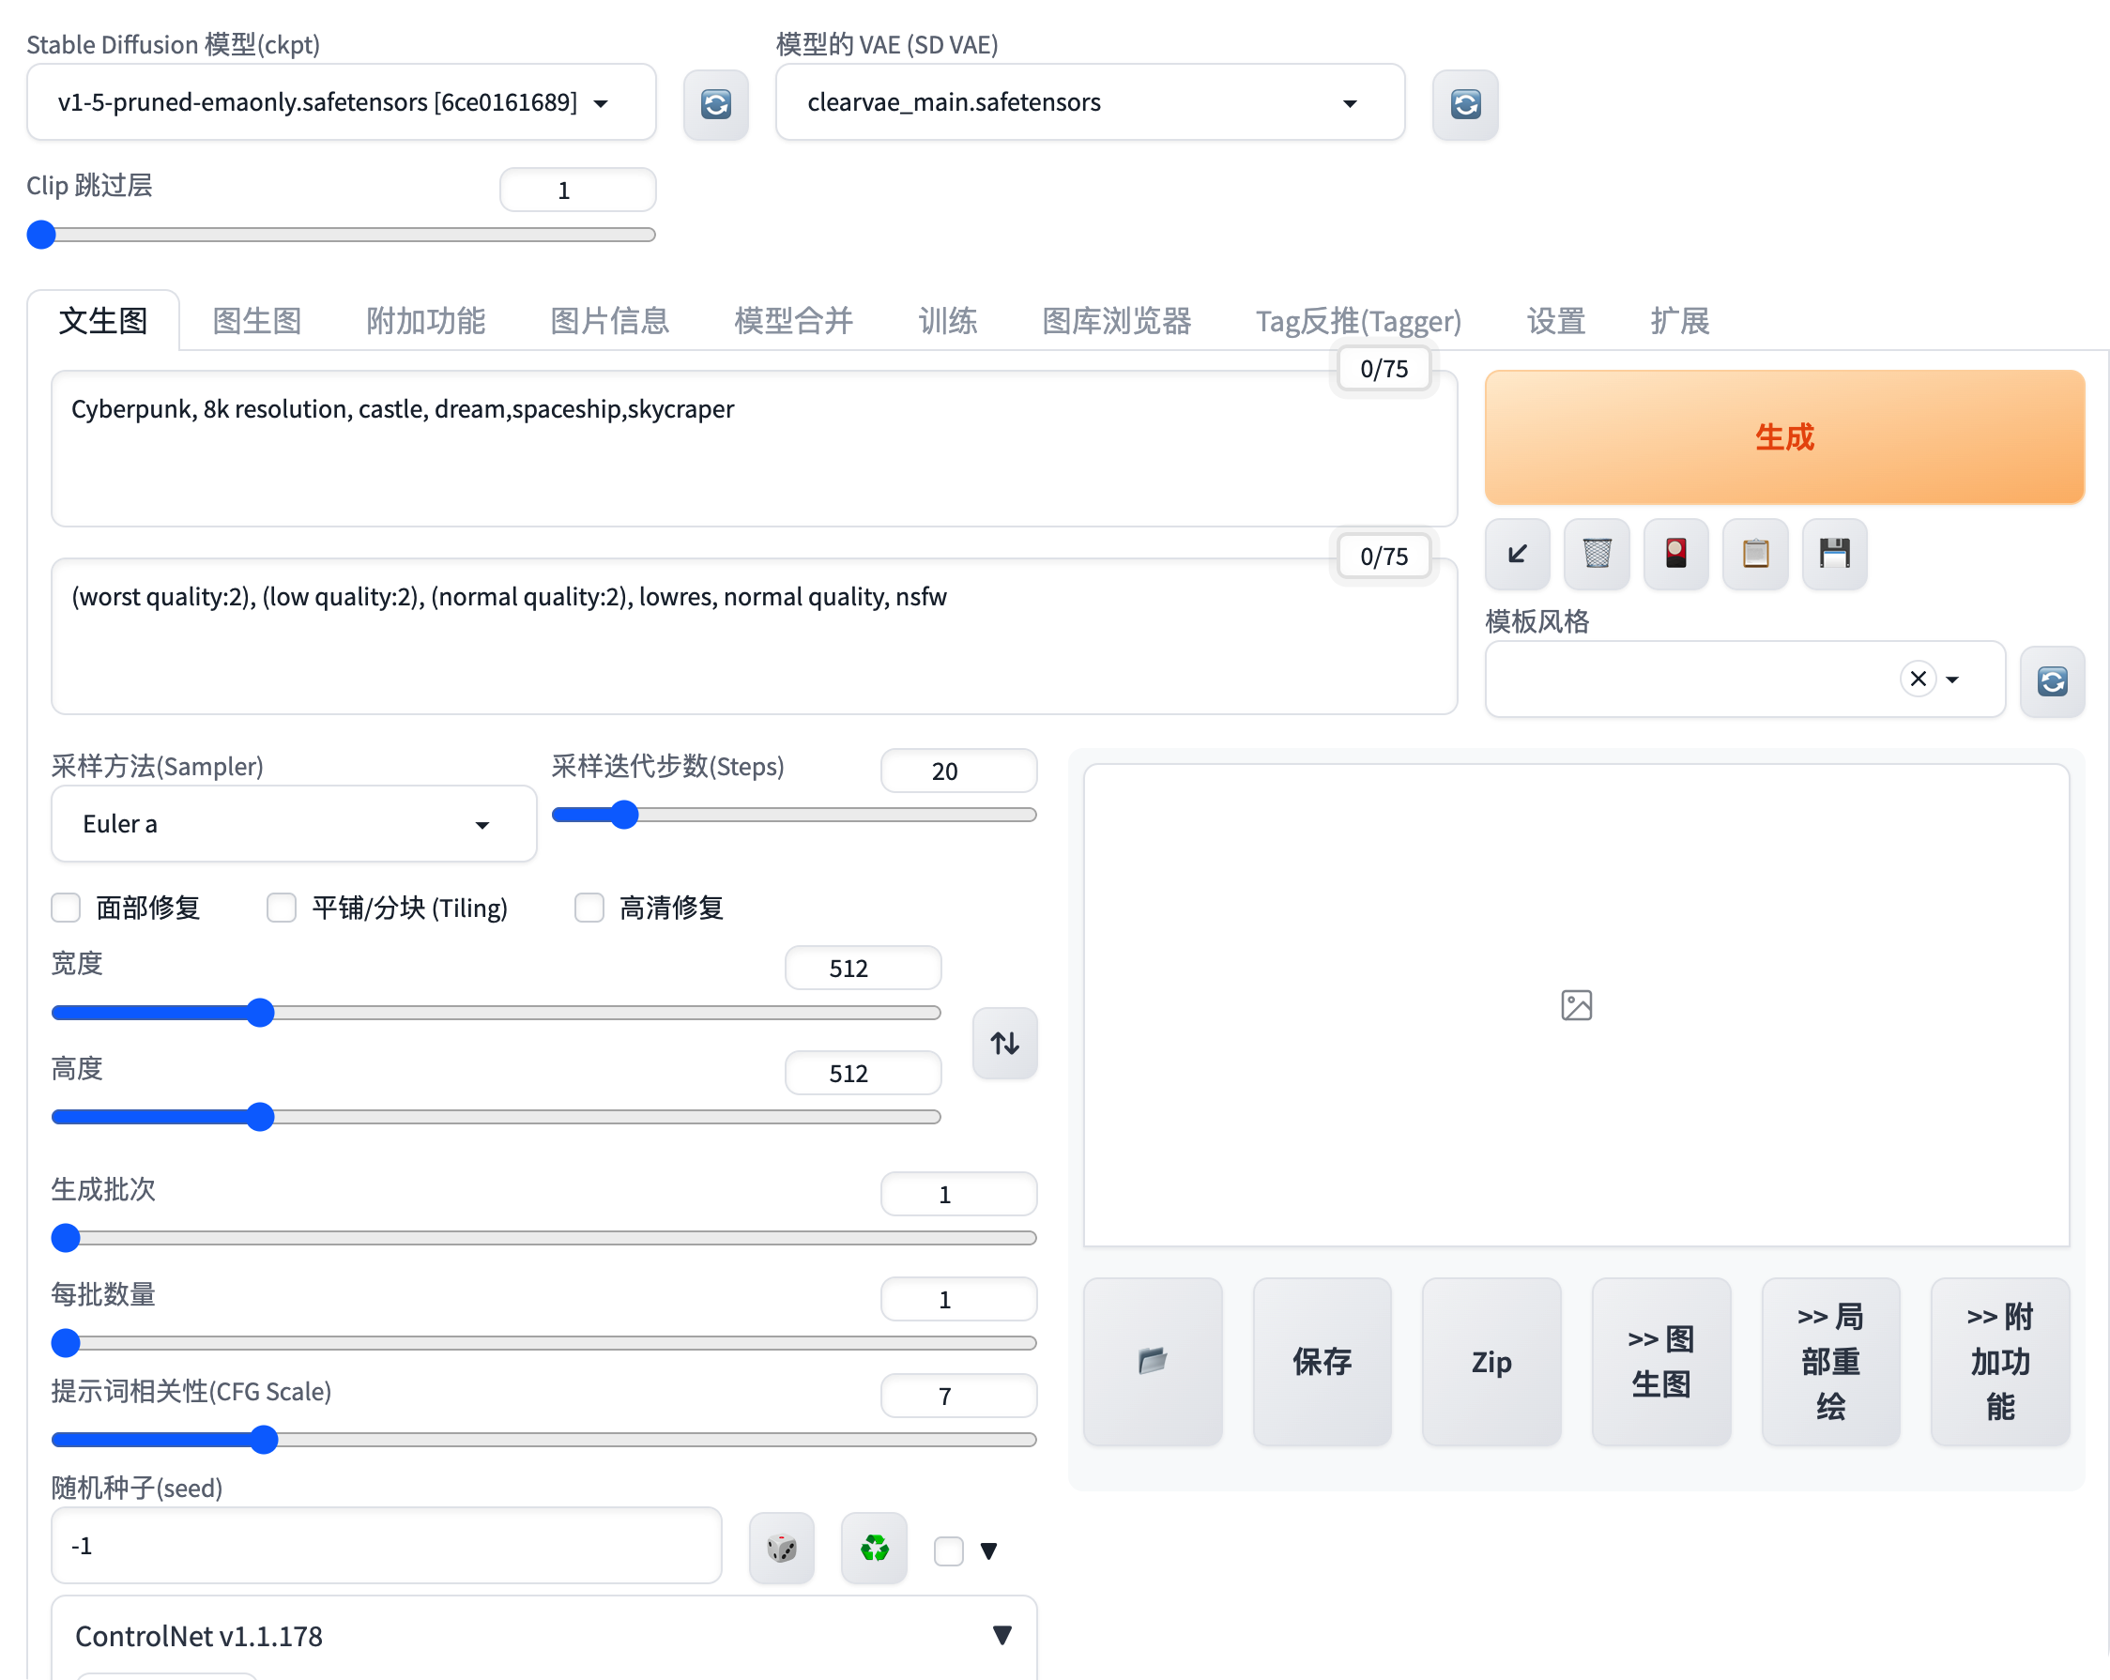Open output folder with the folder icon
This screenshot has width=2110, height=1680.
point(1153,1361)
